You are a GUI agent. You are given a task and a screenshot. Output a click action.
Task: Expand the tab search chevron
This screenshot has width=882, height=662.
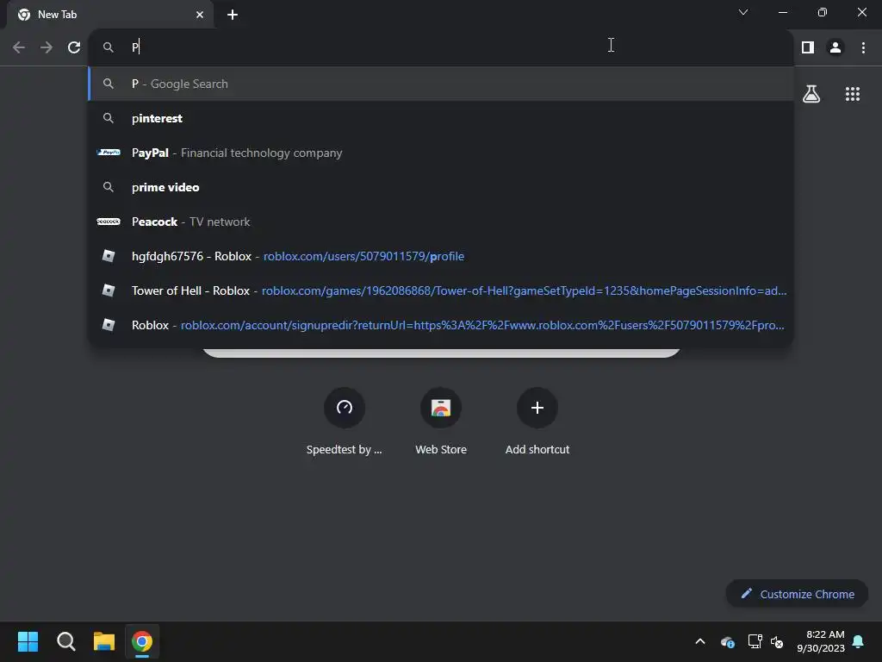743,12
